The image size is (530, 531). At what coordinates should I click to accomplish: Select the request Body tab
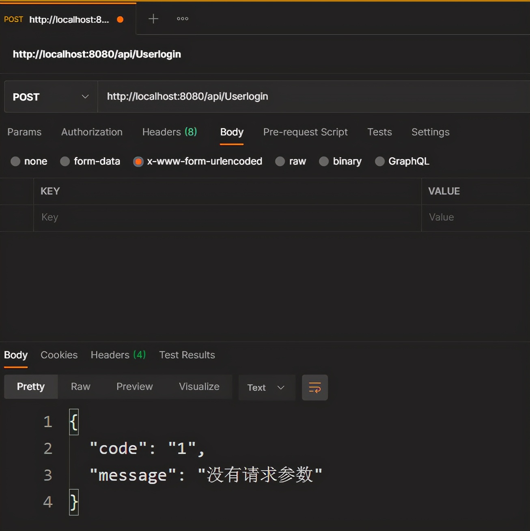(232, 132)
